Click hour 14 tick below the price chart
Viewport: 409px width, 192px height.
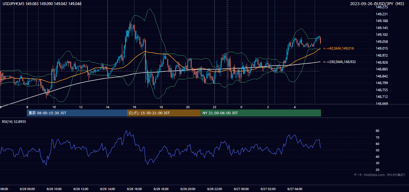[108, 107]
